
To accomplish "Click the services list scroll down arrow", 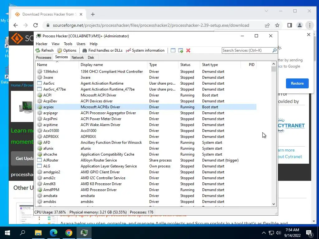I will [274, 204].
